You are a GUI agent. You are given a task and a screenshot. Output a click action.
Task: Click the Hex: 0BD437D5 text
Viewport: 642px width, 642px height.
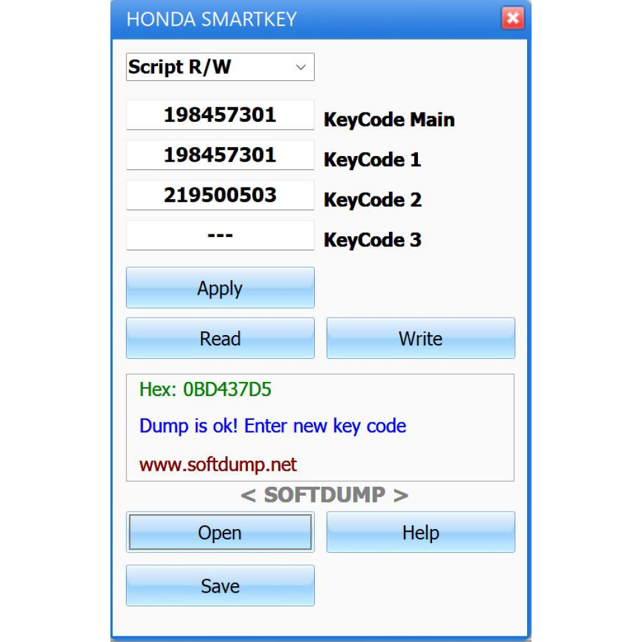(205, 390)
